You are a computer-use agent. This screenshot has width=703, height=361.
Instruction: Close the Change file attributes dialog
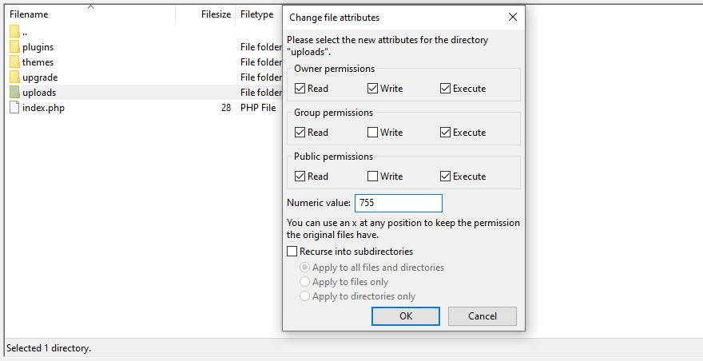pyautogui.click(x=512, y=17)
